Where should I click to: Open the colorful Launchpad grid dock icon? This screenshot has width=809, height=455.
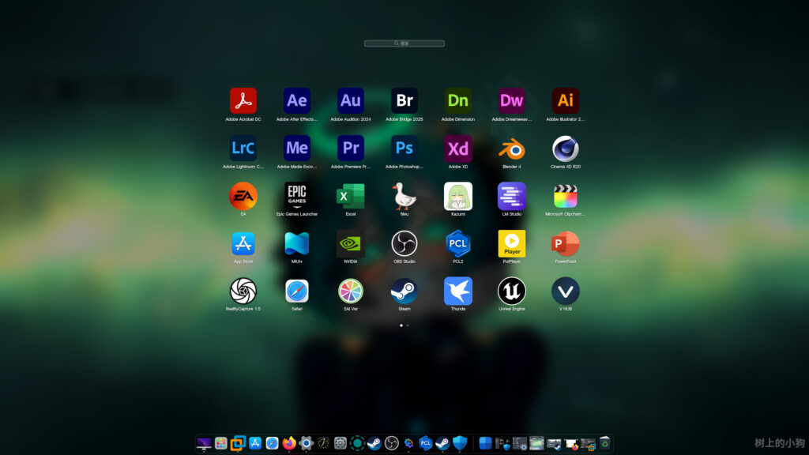pyautogui.click(x=221, y=443)
